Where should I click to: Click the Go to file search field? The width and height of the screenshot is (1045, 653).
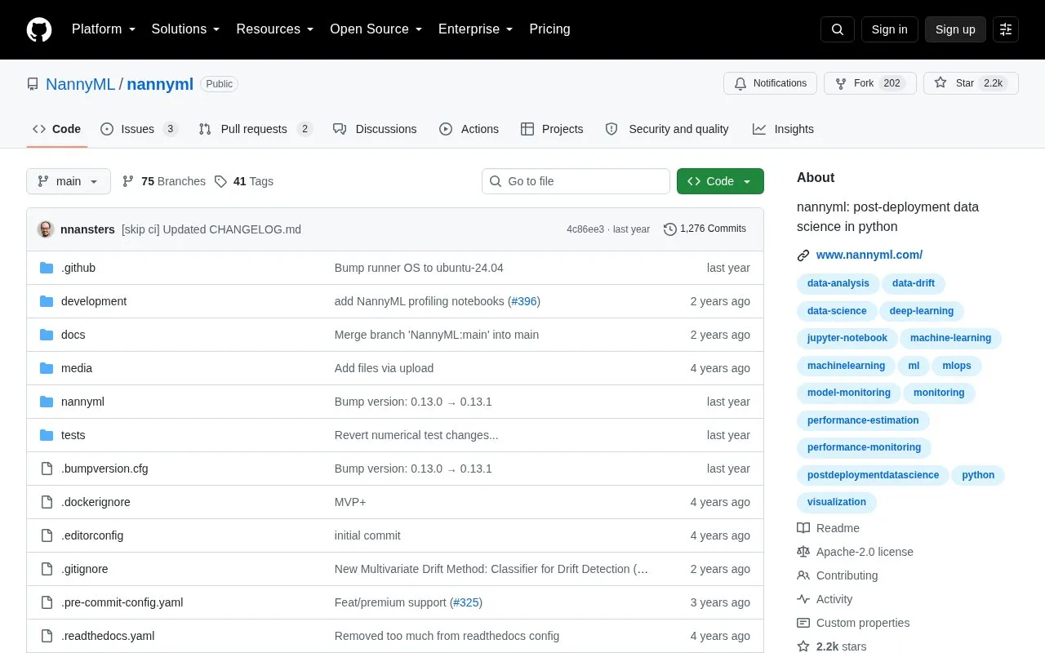coord(576,181)
